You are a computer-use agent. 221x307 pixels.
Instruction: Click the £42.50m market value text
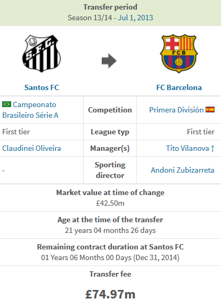(x=110, y=203)
